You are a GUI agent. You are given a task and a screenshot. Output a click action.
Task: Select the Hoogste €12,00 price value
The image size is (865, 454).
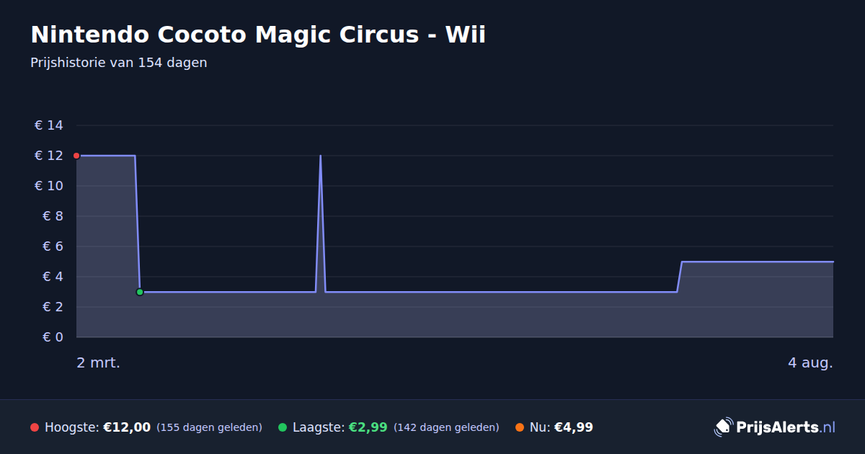point(127,427)
